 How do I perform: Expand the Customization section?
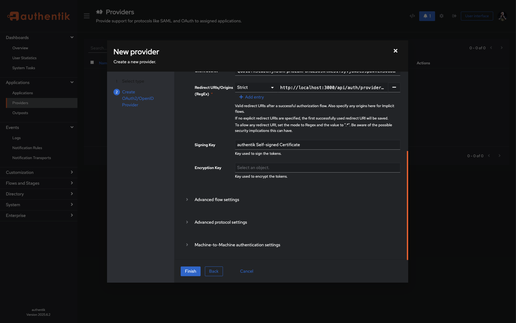point(39,172)
